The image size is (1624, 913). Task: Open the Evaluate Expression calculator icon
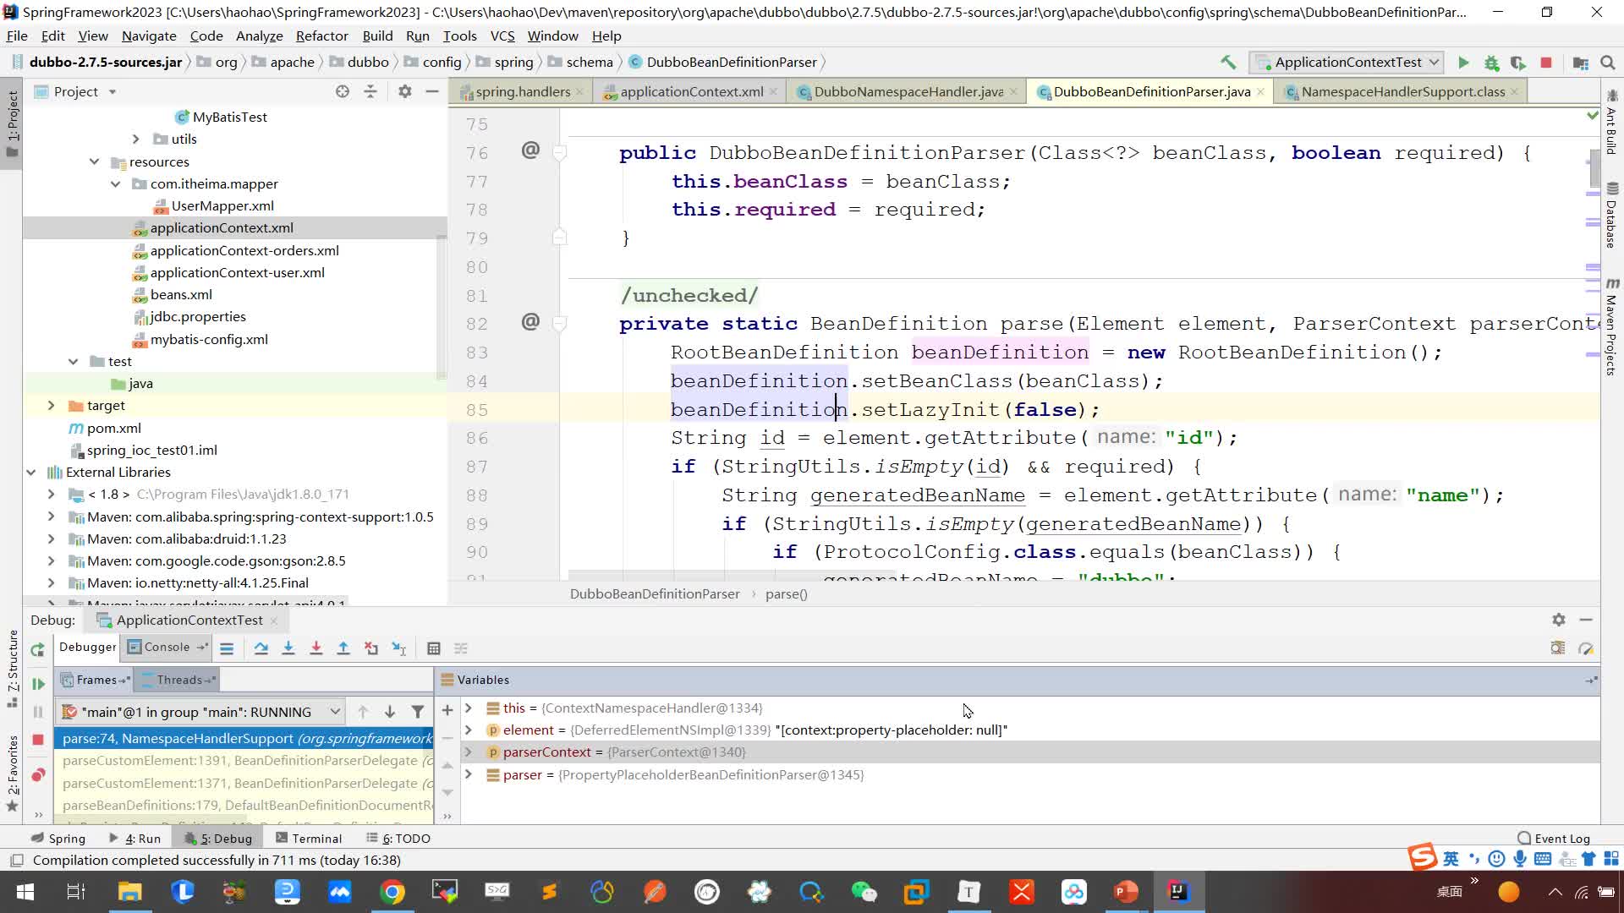(x=434, y=648)
